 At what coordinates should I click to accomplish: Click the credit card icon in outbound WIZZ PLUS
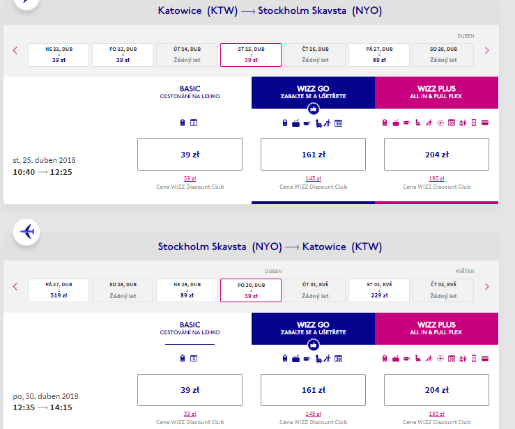click(484, 123)
